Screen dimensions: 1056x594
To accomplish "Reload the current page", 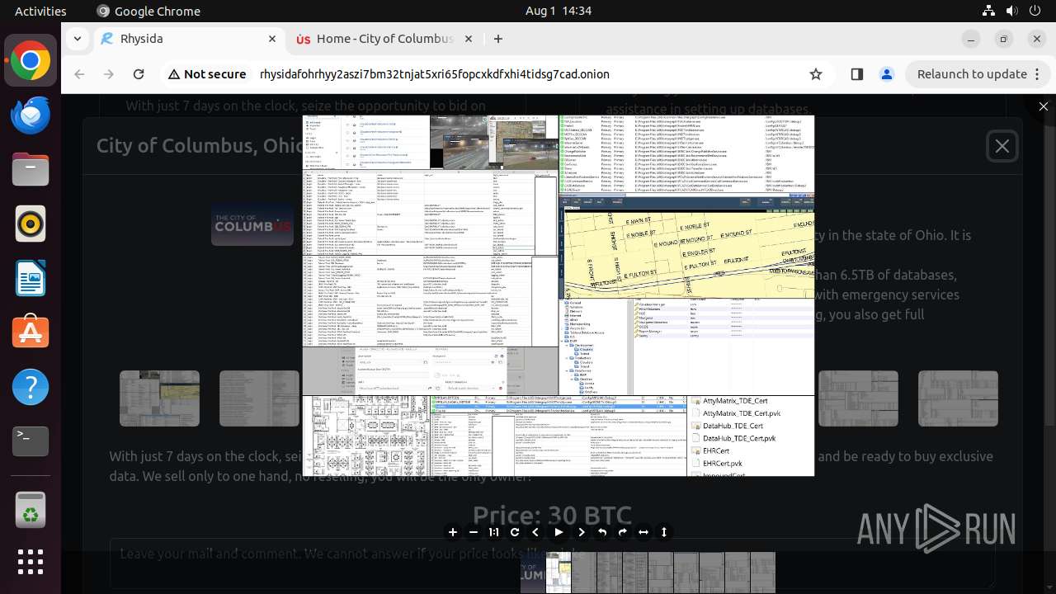I will point(139,74).
